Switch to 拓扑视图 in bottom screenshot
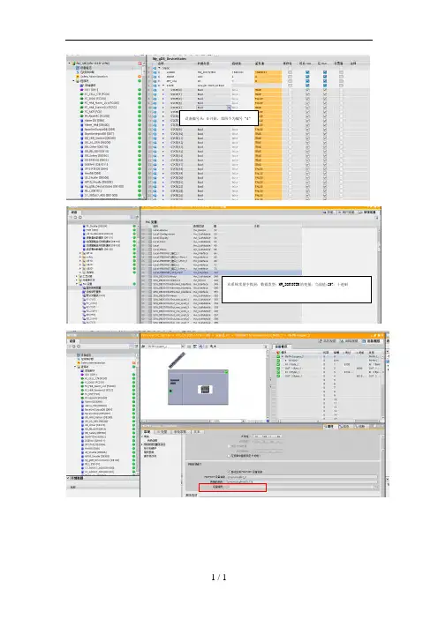438x619 pixels. click(329, 340)
